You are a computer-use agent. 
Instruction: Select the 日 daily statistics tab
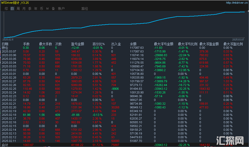(x=12, y=9)
